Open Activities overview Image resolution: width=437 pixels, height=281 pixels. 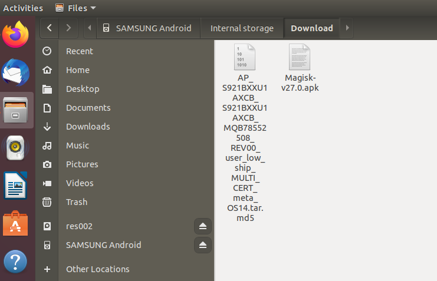pos(23,8)
